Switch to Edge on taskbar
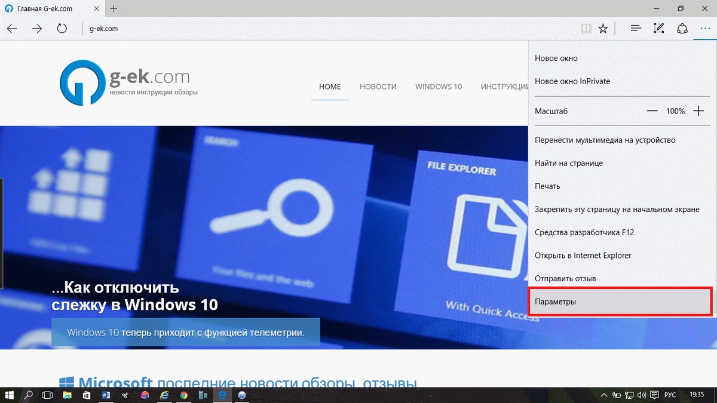 pyautogui.click(x=223, y=395)
